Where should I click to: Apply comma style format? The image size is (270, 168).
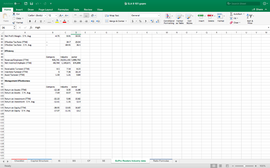pos(146,21)
